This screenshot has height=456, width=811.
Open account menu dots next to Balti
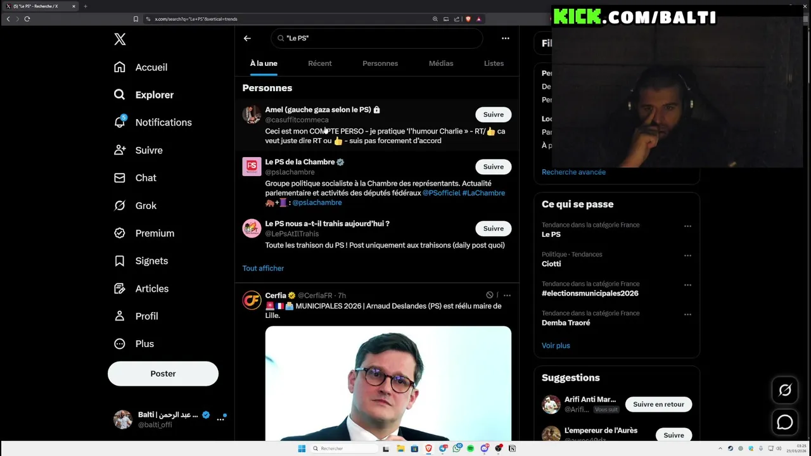click(220, 419)
